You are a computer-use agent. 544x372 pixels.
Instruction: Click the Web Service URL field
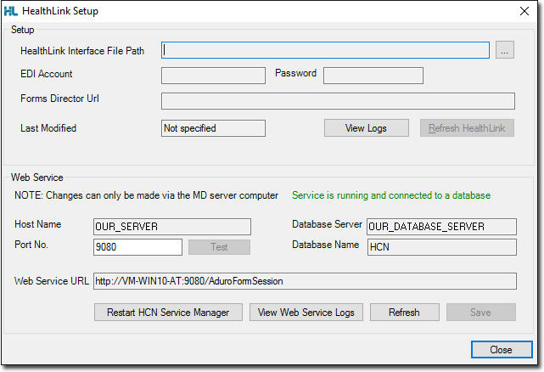(x=304, y=281)
